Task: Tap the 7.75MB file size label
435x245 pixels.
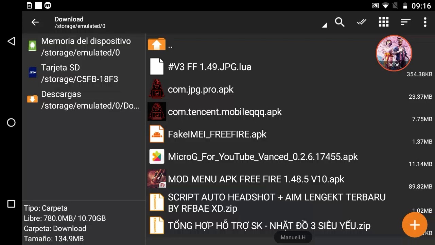Action: click(x=422, y=119)
